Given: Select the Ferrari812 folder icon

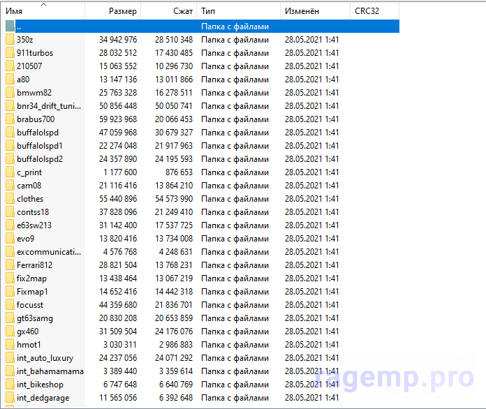Looking at the screenshot, I should coord(10,265).
